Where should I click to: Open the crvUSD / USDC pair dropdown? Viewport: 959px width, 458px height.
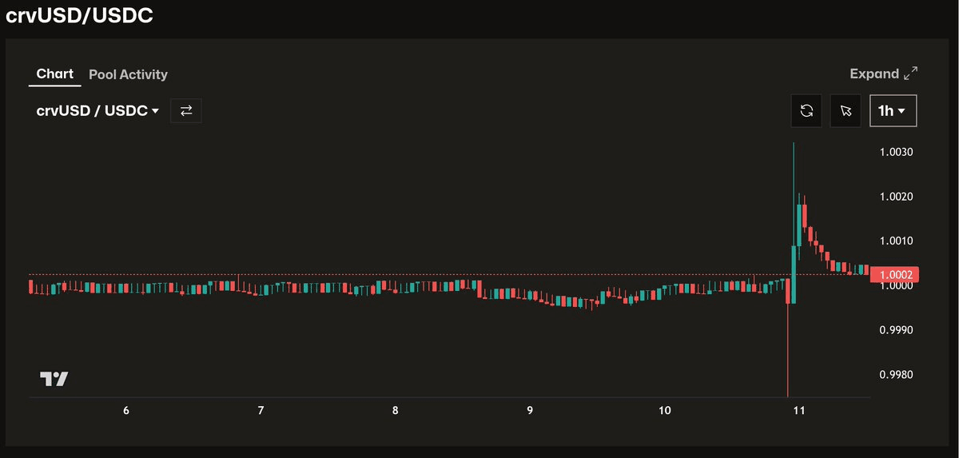(x=97, y=111)
